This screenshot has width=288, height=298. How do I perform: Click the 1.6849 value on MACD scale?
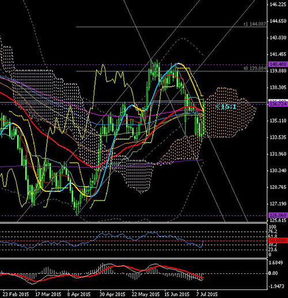pyautogui.click(x=276, y=262)
